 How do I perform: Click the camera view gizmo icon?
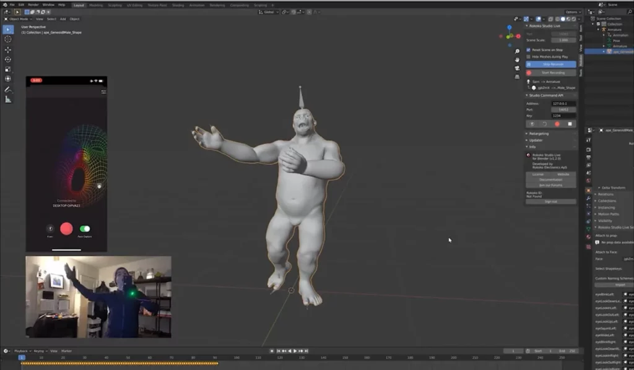pyautogui.click(x=517, y=67)
